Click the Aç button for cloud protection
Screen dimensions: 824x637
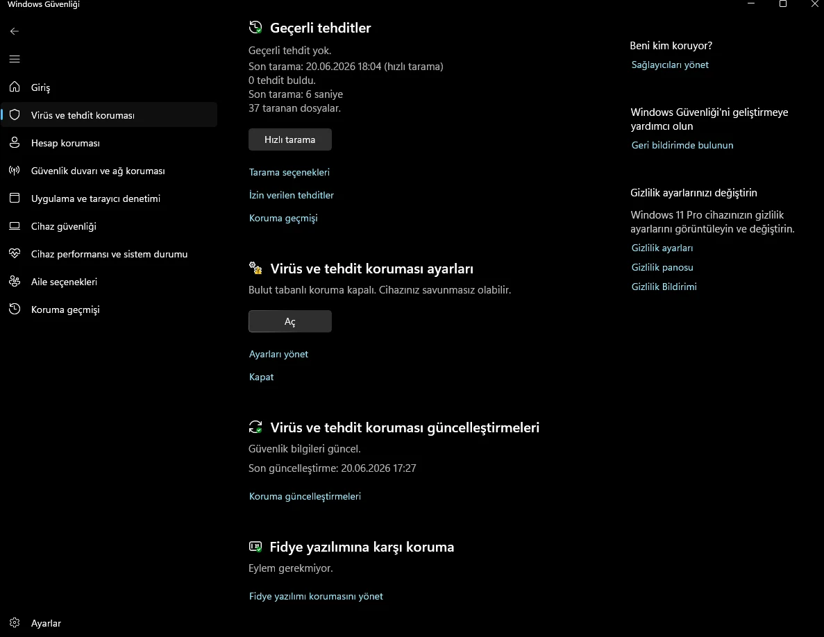[289, 321]
